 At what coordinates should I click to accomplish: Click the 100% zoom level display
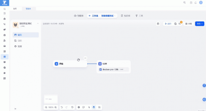point(51,107)
